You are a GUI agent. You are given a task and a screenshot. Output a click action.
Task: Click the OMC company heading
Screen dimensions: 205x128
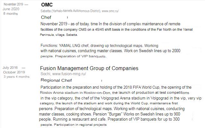click(x=47, y=5)
